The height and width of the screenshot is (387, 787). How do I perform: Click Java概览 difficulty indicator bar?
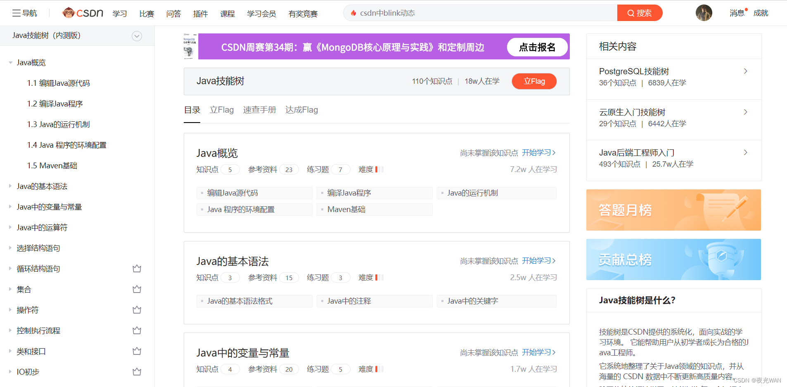point(379,169)
